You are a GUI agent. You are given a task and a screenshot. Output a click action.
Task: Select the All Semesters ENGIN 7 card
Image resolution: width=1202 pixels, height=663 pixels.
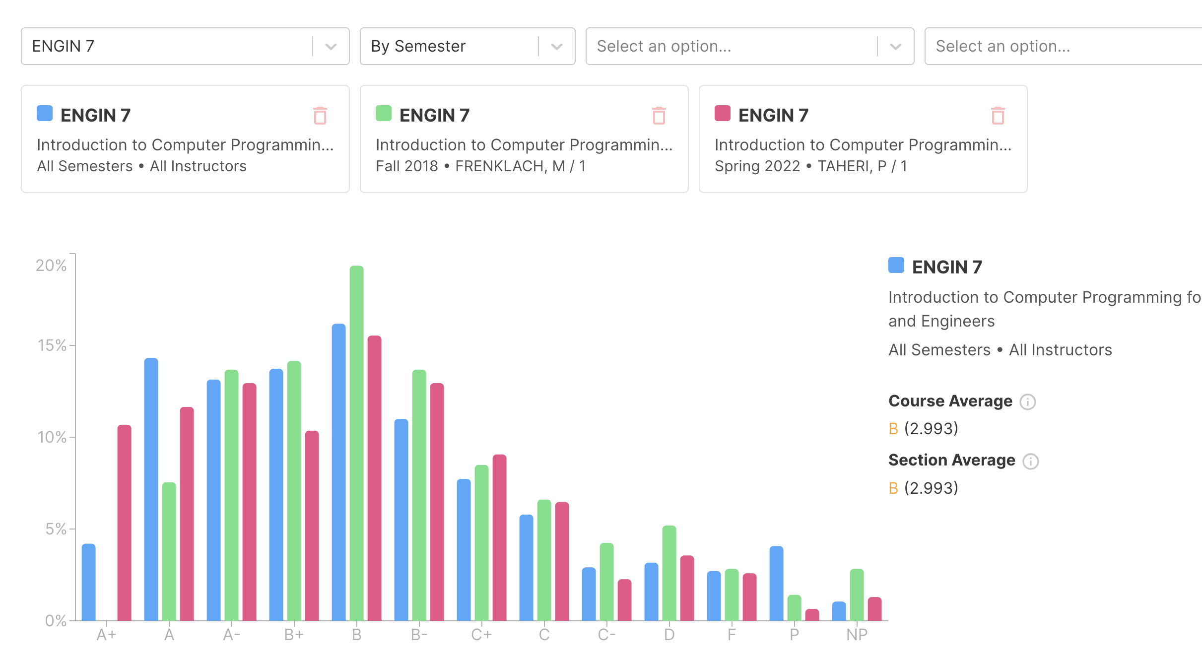tap(185, 149)
